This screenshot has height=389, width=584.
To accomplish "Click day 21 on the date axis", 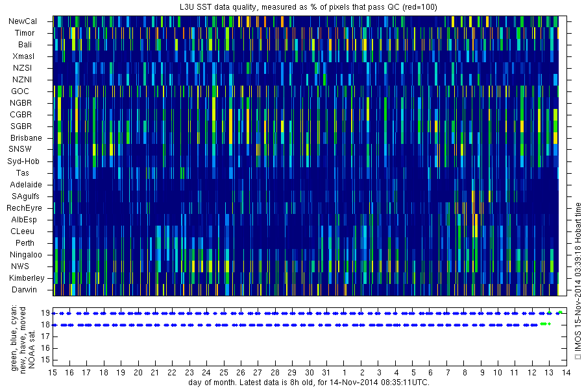I will click(155, 373).
